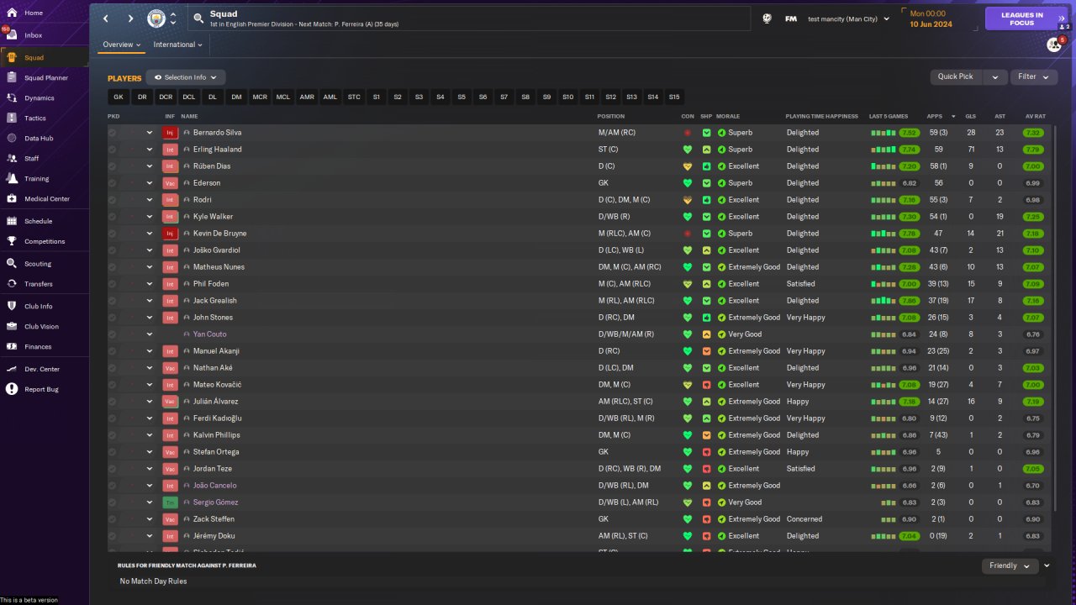The height and width of the screenshot is (605, 1076).
Task: Select the Squad item in sidebar
Action: point(44,57)
